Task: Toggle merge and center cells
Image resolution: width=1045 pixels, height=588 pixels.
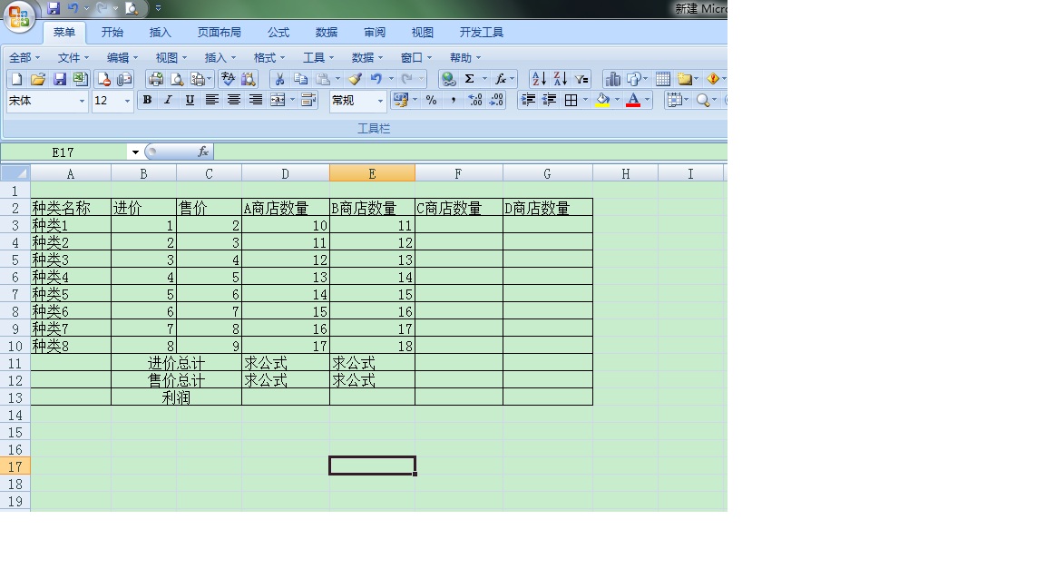Action: [x=278, y=100]
